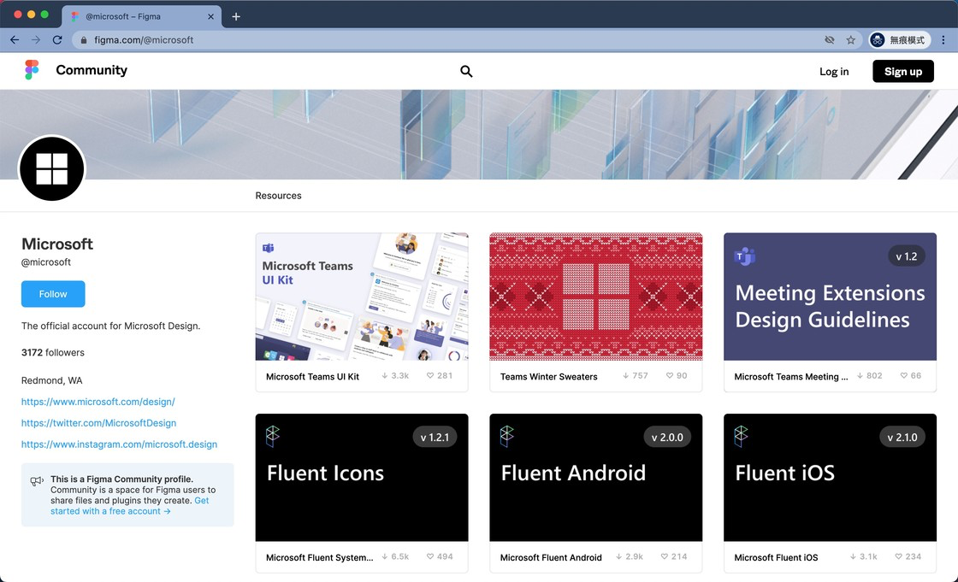The width and height of the screenshot is (958, 582).
Task: Click download icon on Microsoft Fluent Android
Action: (619, 556)
